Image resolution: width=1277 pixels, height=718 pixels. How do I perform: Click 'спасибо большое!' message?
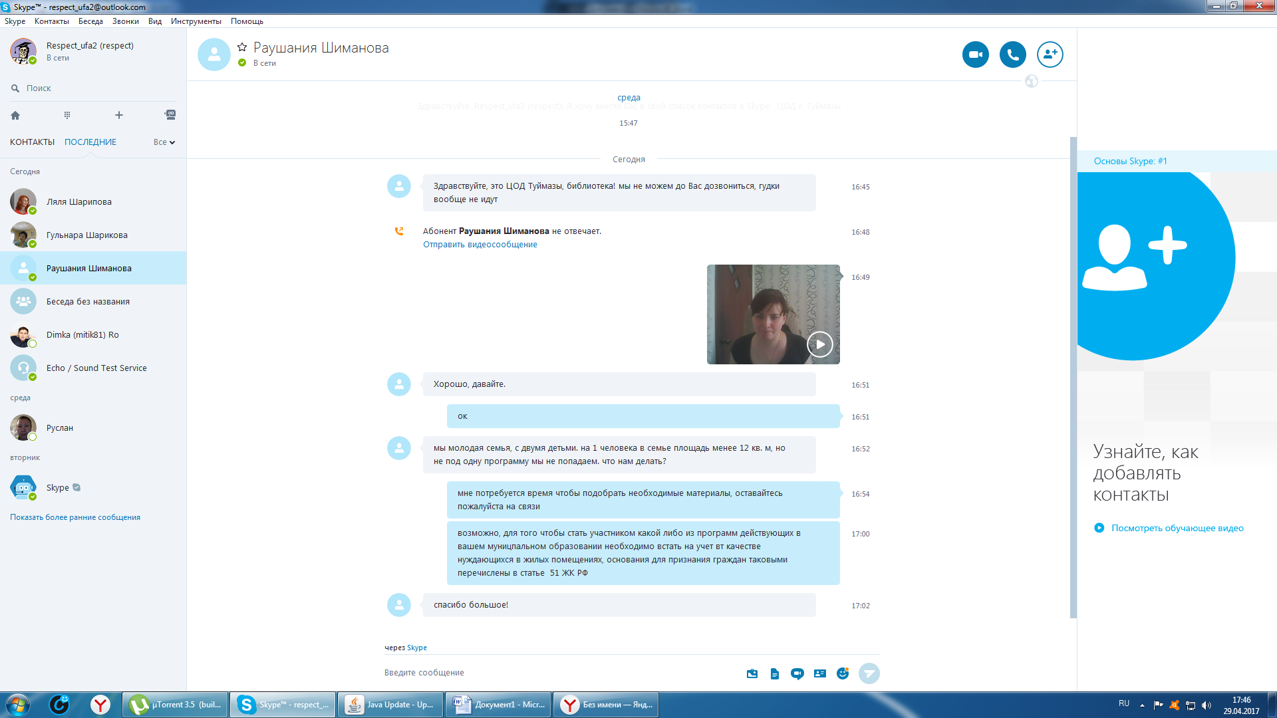click(619, 605)
